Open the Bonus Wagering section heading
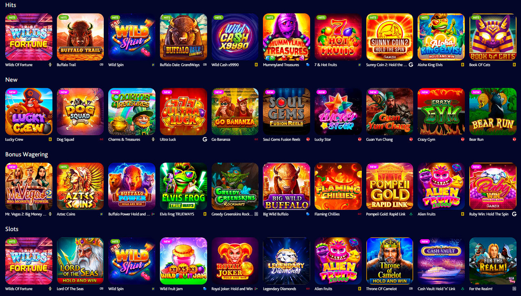521x296 pixels. point(26,155)
